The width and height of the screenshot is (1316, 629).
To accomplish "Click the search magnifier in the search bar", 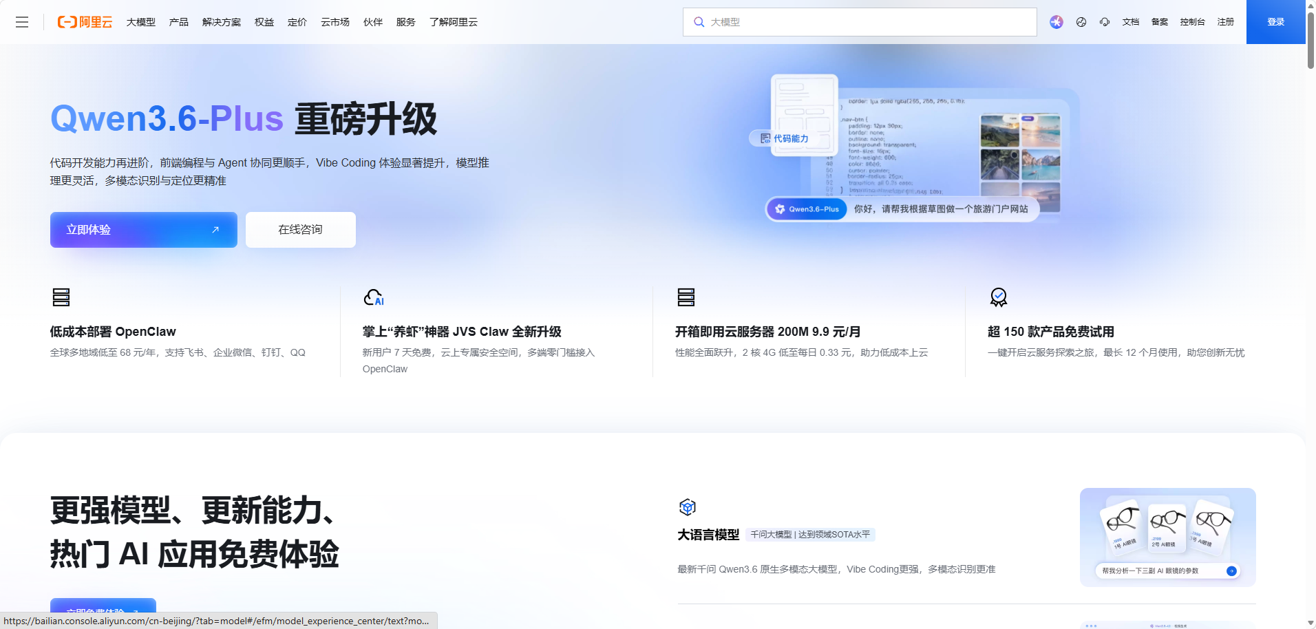I will tap(699, 22).
